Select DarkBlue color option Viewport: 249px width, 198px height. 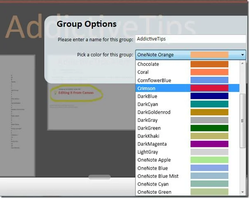pyautogui.click(x=188, y=96)
